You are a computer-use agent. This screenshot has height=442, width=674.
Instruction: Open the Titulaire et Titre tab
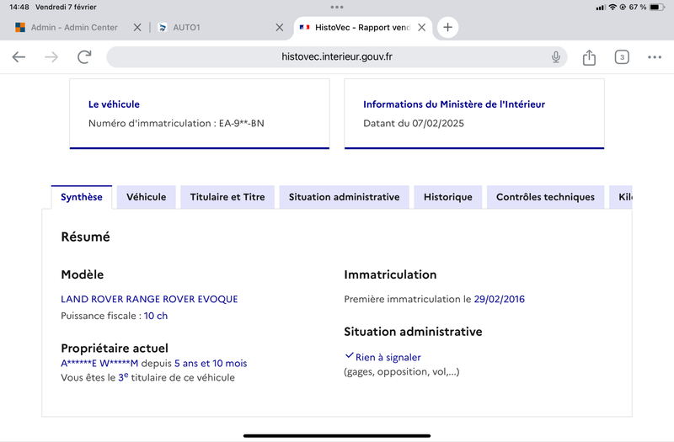pos(227,197)
